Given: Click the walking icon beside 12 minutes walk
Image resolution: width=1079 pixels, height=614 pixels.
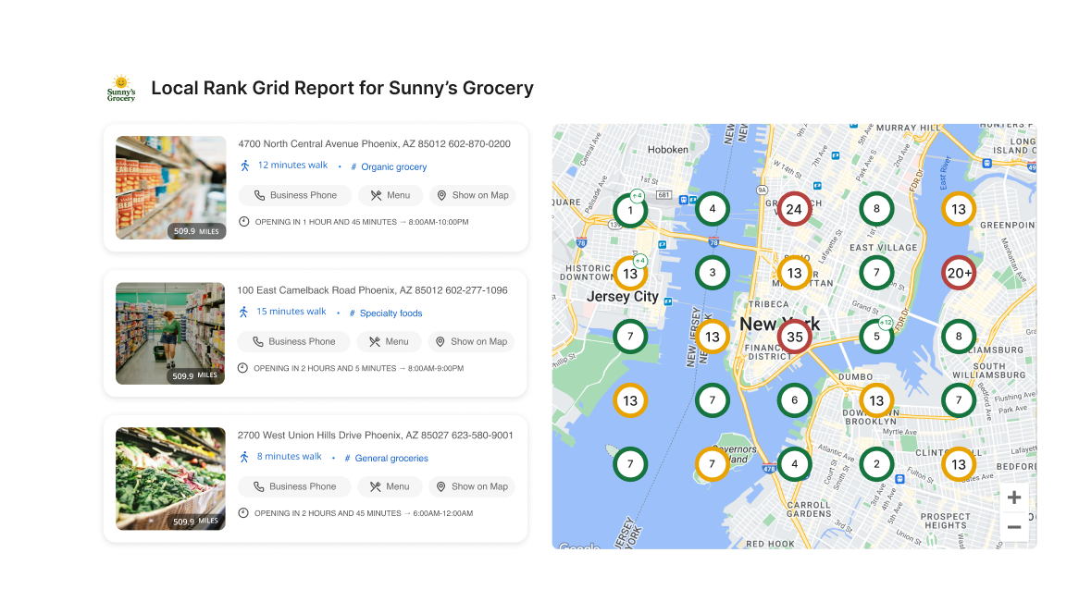Looking at the screenshot, I should 244,166.
